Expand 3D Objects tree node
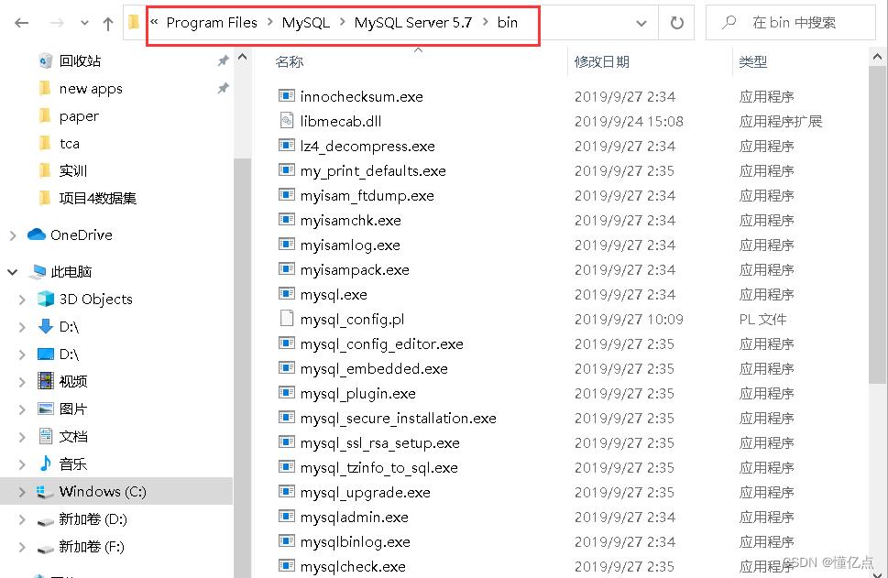The image size is (888, 578). pos(22,299)
